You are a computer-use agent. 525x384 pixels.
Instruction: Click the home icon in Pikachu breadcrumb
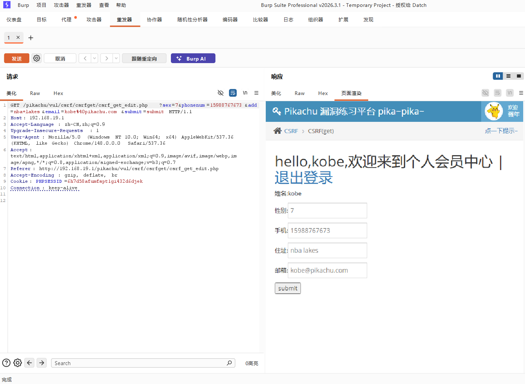pos(278,131)
